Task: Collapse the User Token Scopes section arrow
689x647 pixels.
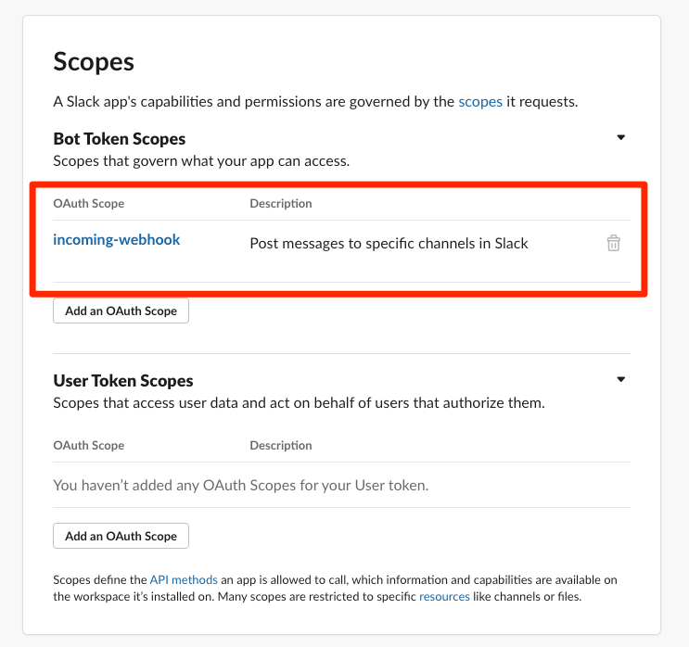Action: point(621,379)
